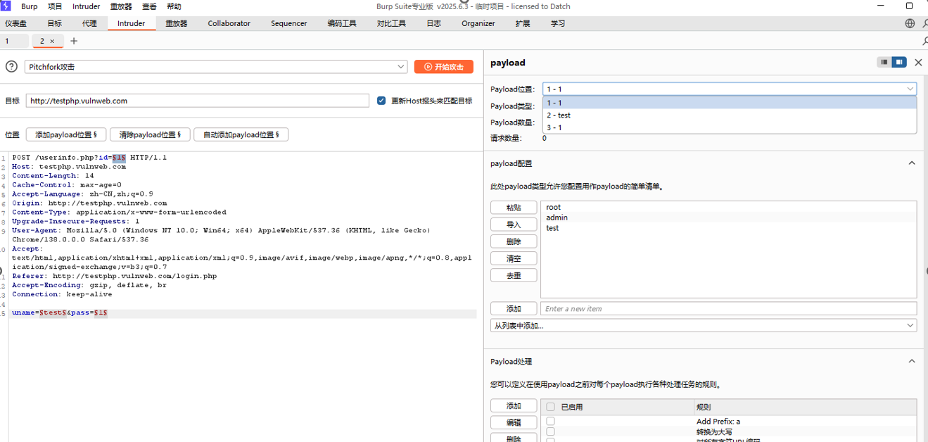Open the 查看 menu

149,6
